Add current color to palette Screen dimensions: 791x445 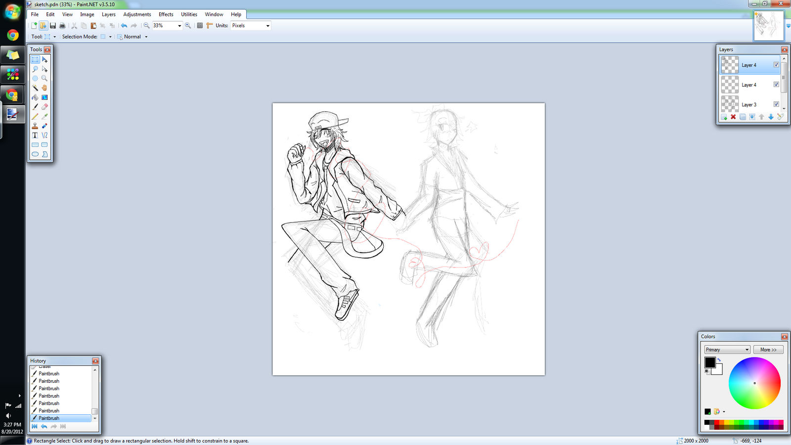[708, 411]
